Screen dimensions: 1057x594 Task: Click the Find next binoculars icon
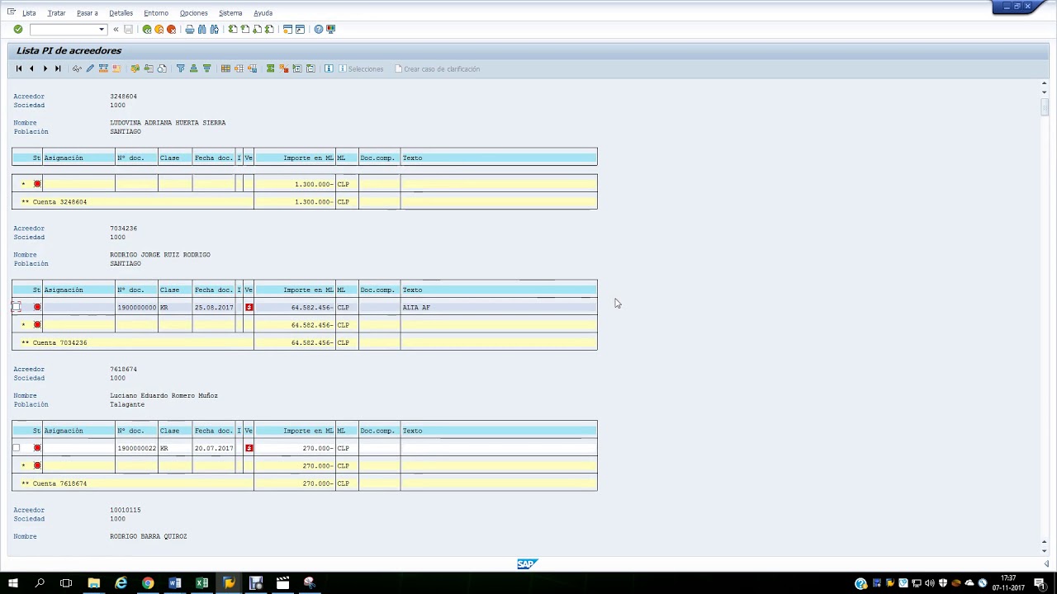pos(214,30)
